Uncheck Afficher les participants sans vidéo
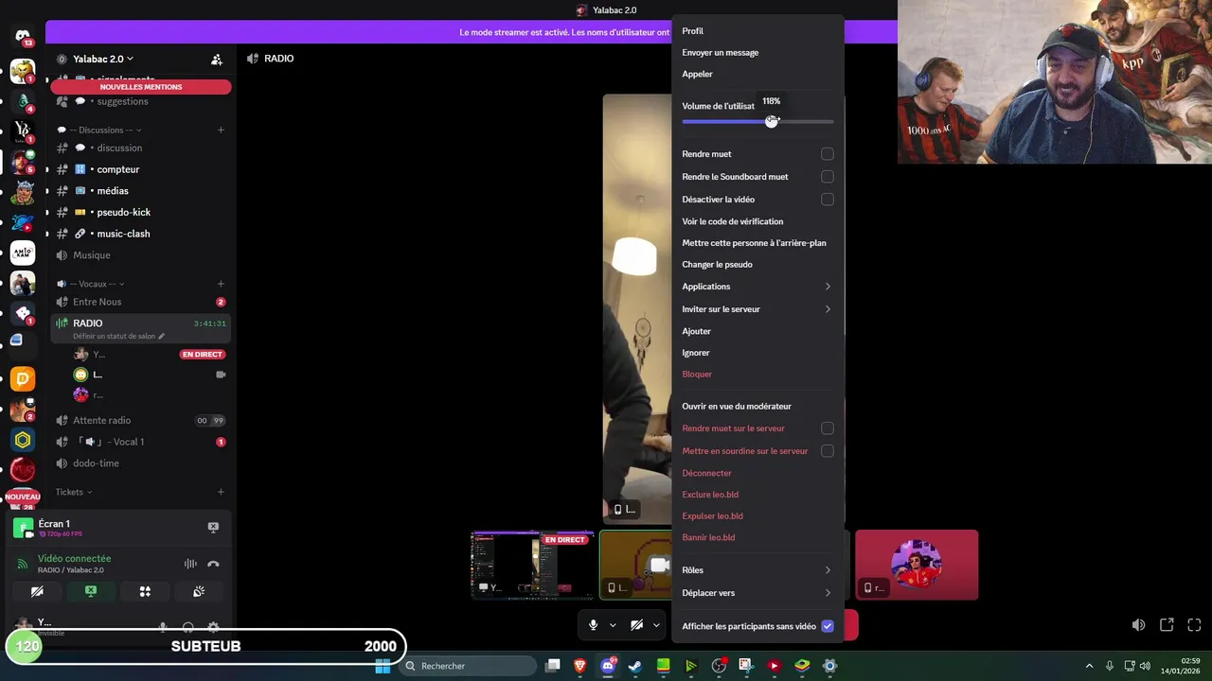This screenshot has width=1212, height=681. tap(828, 626)
